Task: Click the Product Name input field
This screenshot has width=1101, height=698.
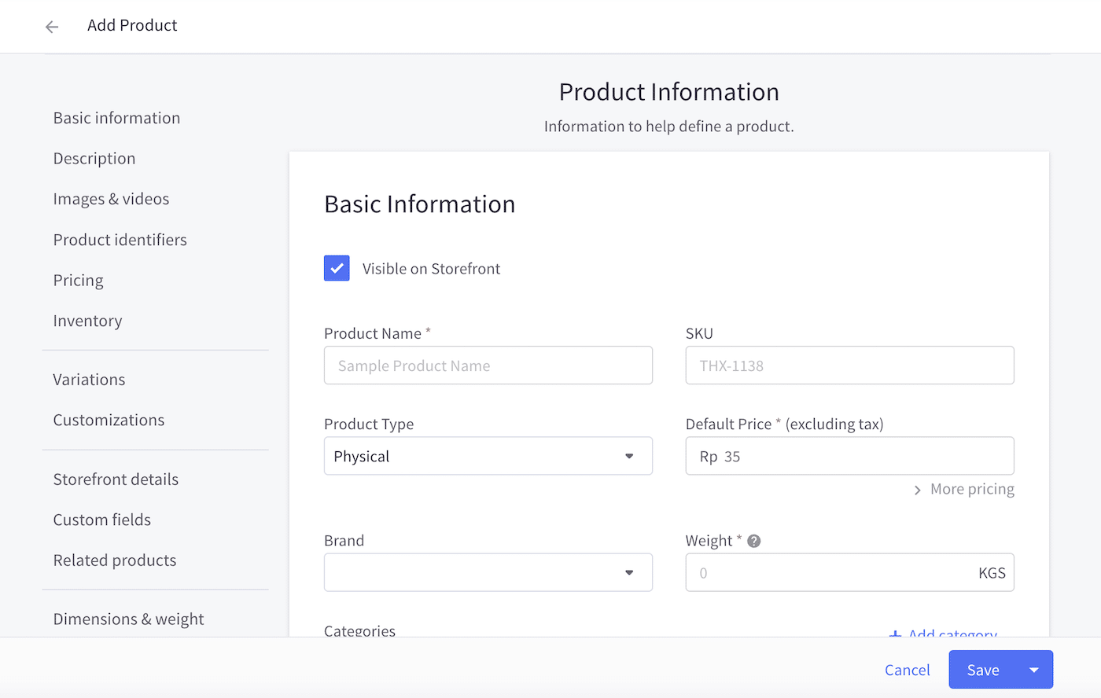Action: pos(488,365)
